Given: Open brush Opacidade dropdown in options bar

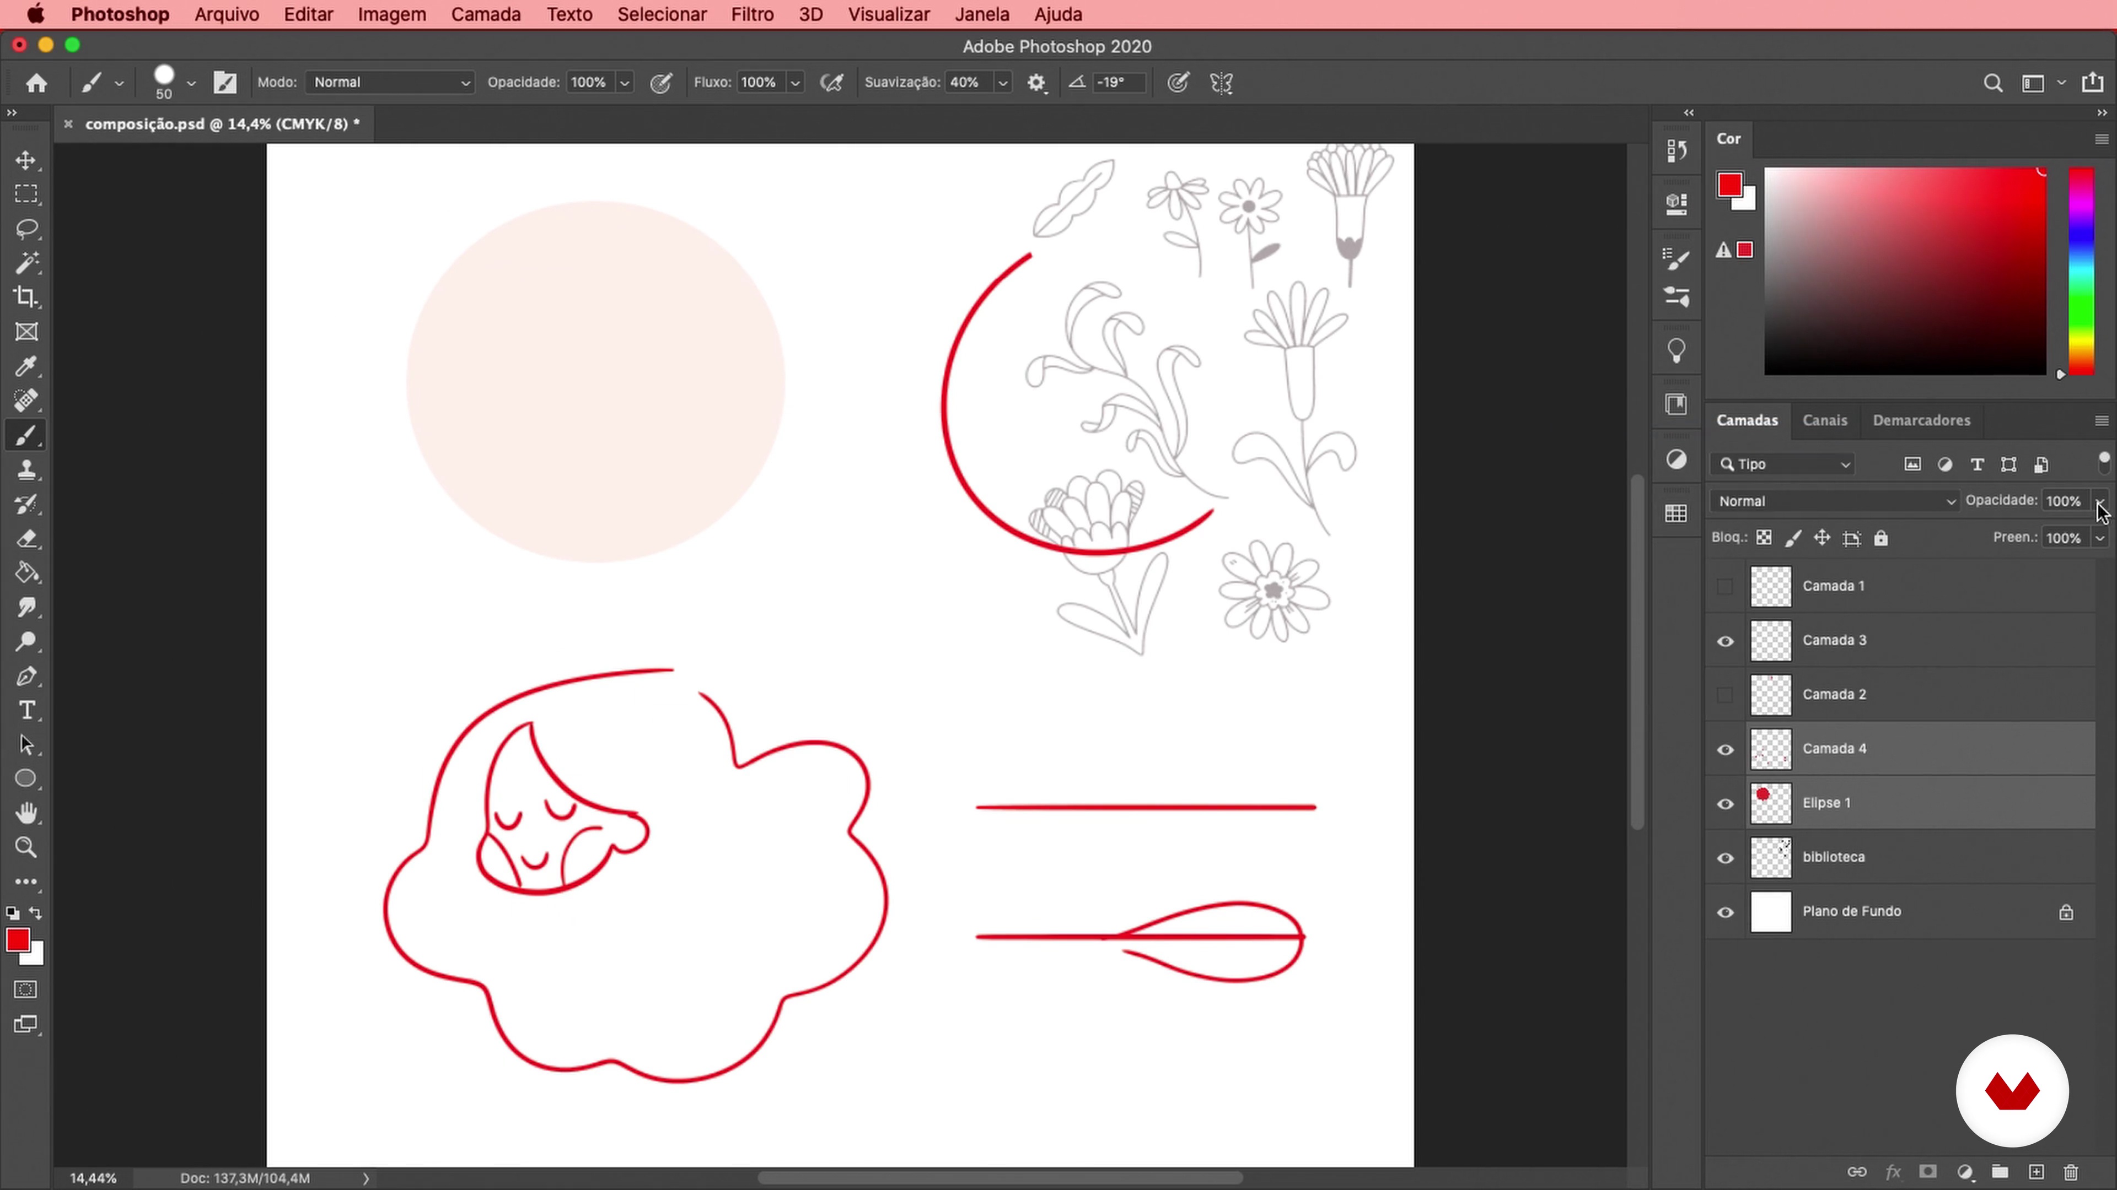Looking at the screenshot, I should (x=625, y=82).
